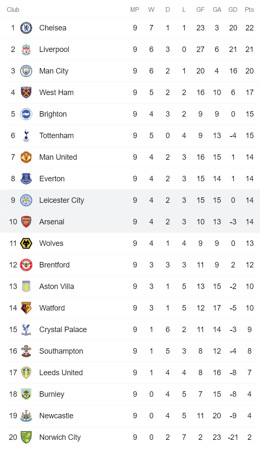
Task: Select the Brentford team name
Action: point(54,265)
